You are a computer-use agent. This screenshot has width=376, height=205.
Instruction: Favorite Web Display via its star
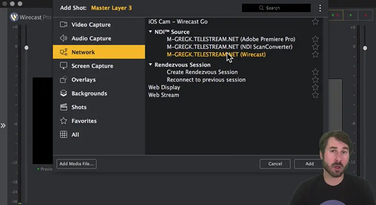(315, 87)
